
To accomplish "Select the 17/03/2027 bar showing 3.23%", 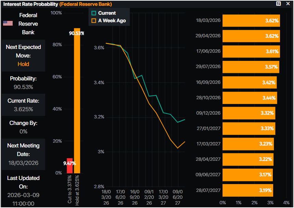I will [248, 144].
